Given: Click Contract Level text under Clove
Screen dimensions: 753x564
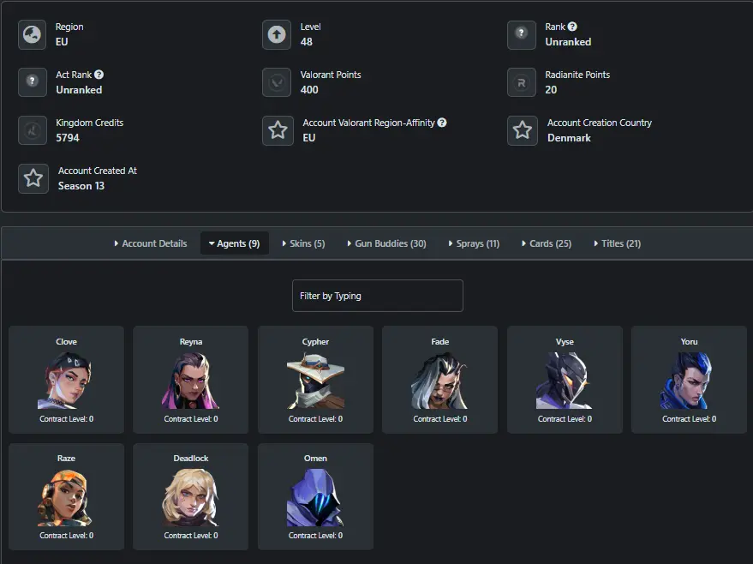Looking at the screenshot, I should pos(66,419).
